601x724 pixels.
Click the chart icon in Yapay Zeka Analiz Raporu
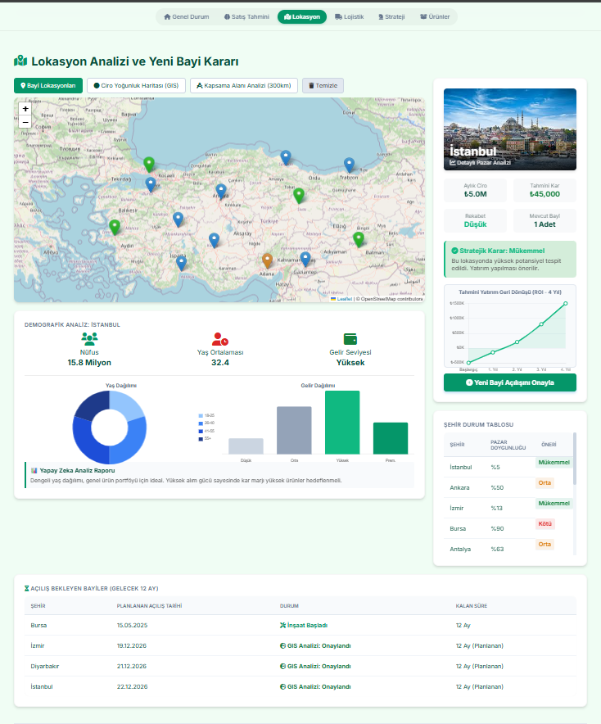click(x=34, y=470)
